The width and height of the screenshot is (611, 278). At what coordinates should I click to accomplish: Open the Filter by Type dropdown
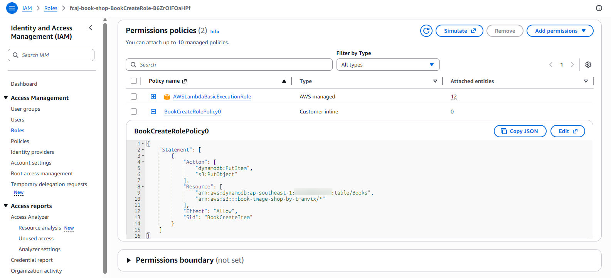coord(388,65)
